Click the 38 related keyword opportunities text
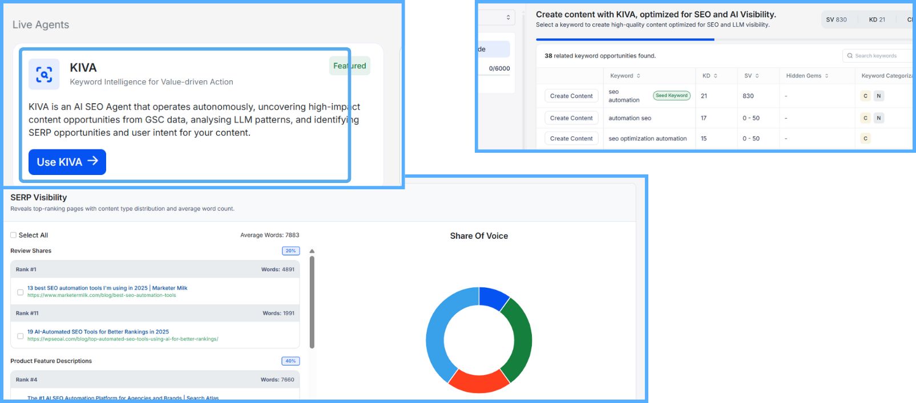Screen dimensions: 916x403 [x=600, y=56]
